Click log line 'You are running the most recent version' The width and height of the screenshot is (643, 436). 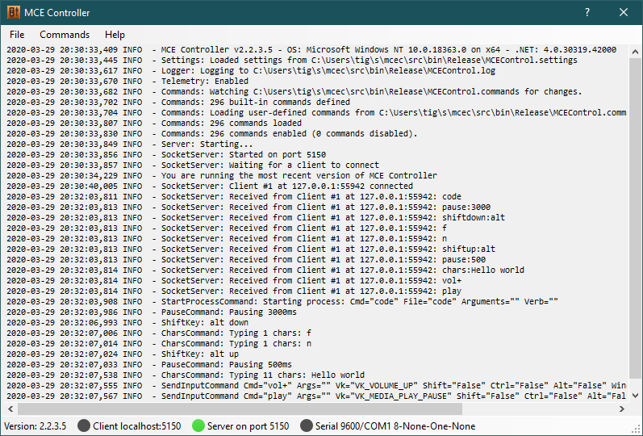(222, 176)
